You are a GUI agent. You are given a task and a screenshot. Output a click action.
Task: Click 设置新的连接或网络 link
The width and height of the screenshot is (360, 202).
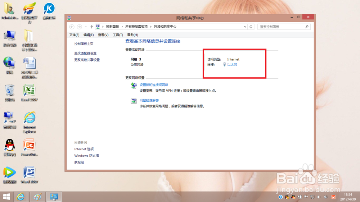pyautogui.click(x=154, y=85)
